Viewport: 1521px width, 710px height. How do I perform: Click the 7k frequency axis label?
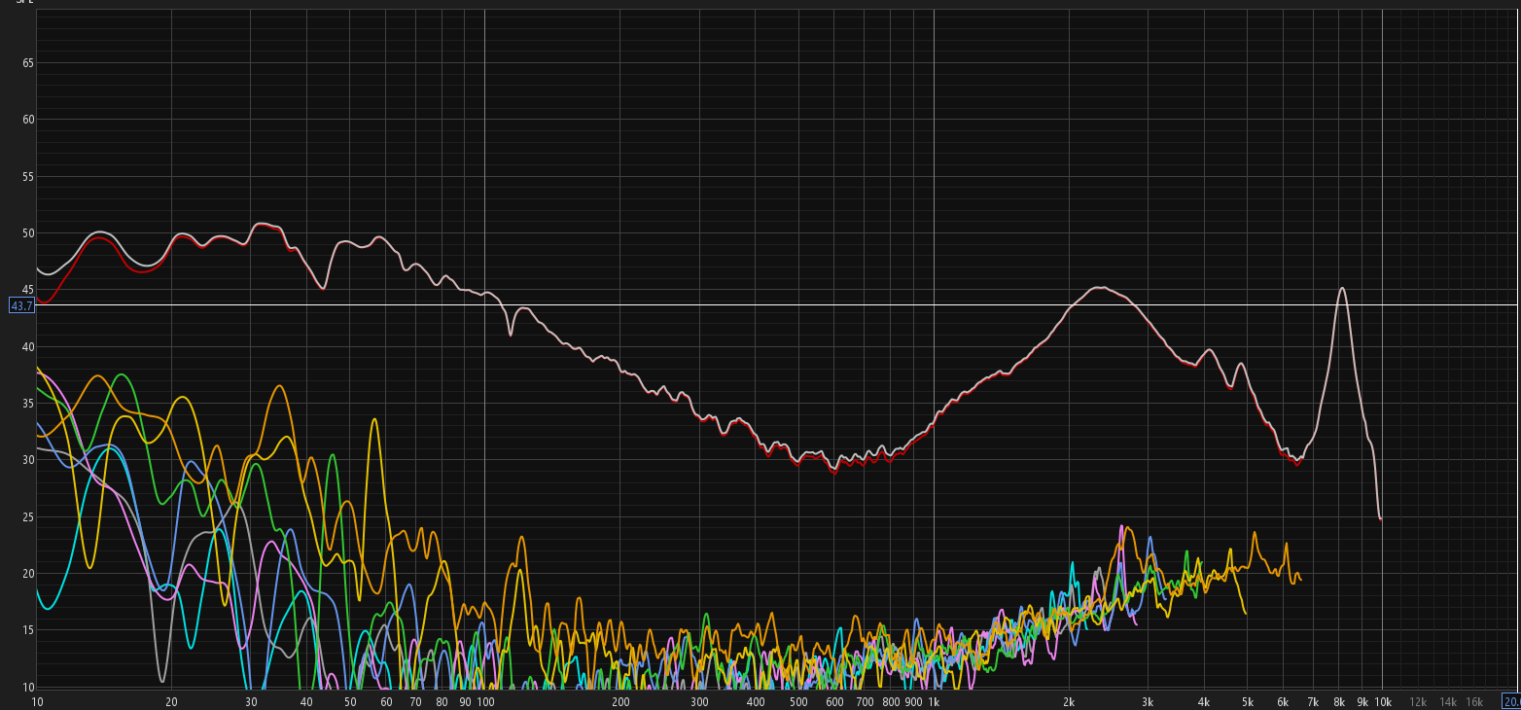pos(1313,701)
